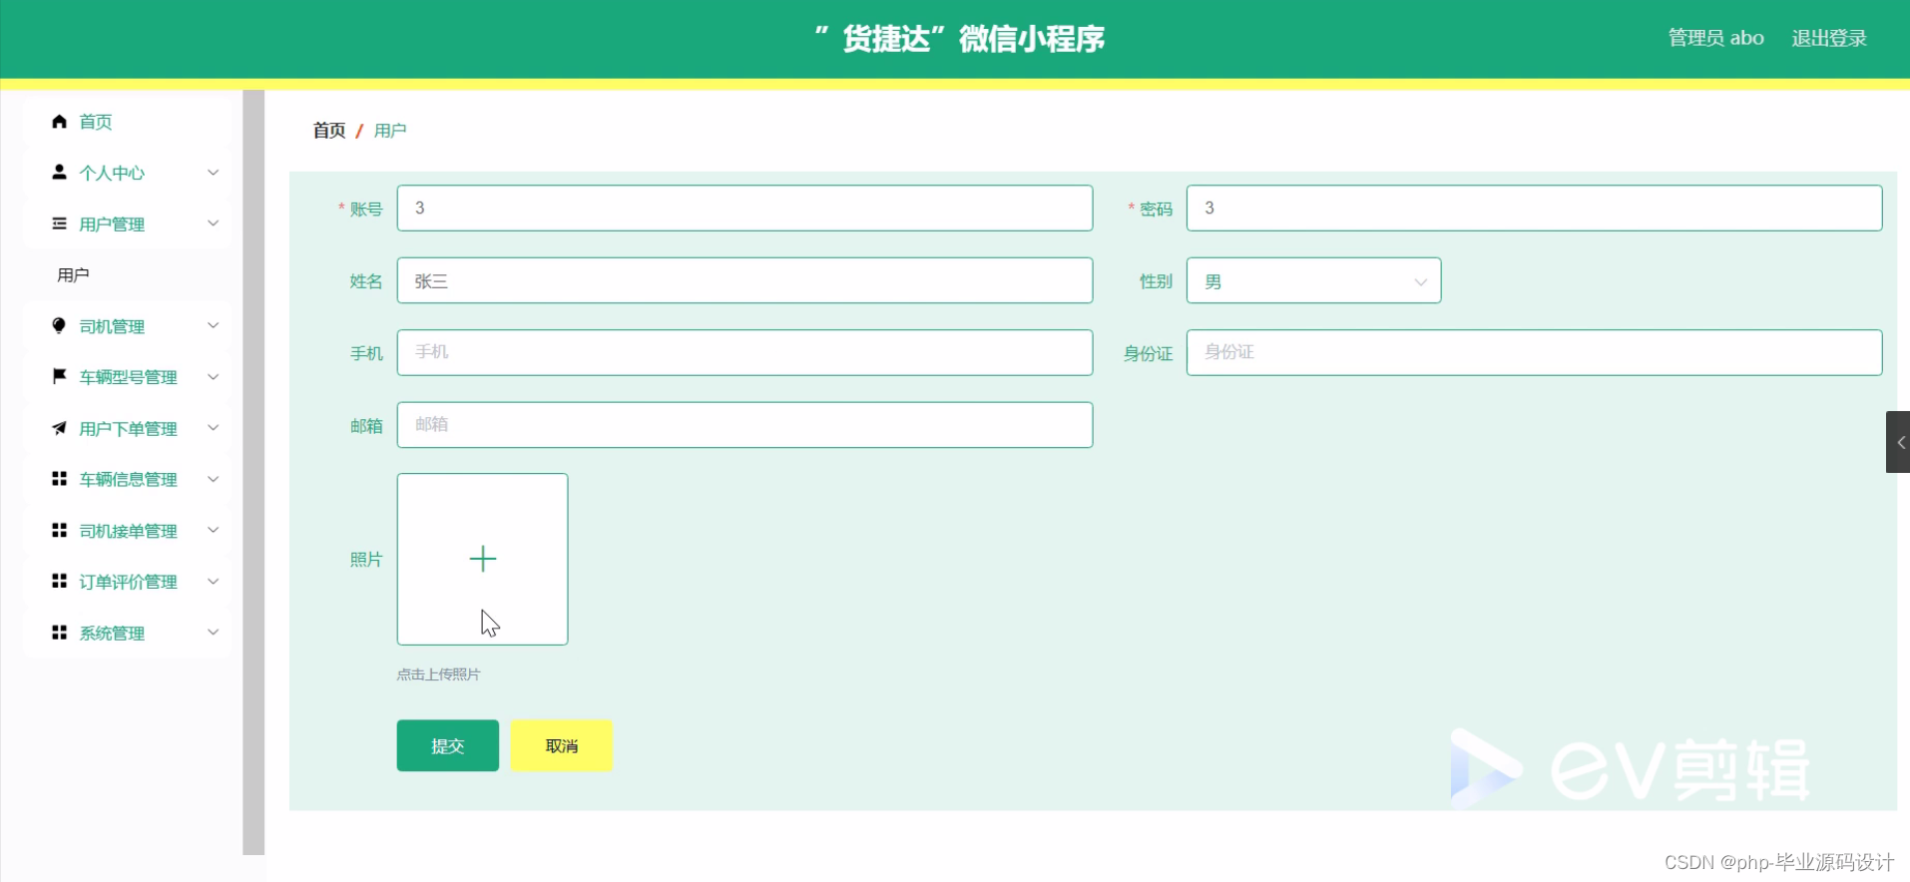Click the yellow 取消 button
This screenshot has width=1910, height=882.
(x=562, y=745)
